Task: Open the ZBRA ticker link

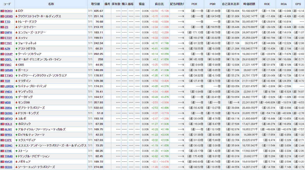Action: coord(8,108)
